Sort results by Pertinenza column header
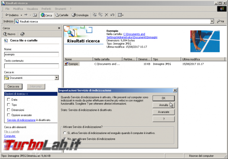Image resolution: width=228 pixels, height=159 pixels. 130,59
